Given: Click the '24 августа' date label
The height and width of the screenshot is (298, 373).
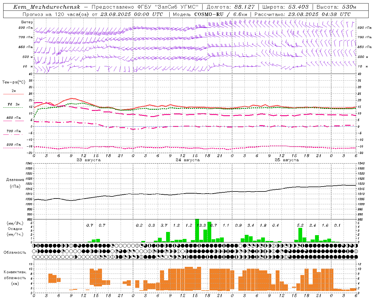Looking at the screenshot, I should 188,160.
